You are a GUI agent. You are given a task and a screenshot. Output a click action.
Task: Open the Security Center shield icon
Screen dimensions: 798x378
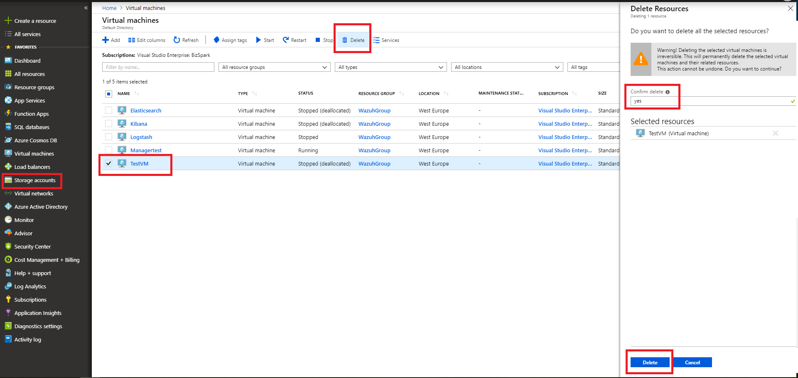tap(8, 246)
